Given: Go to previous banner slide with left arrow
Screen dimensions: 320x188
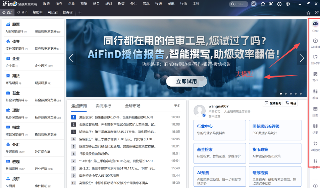Looking at the screenshot, I should (71, 58).
